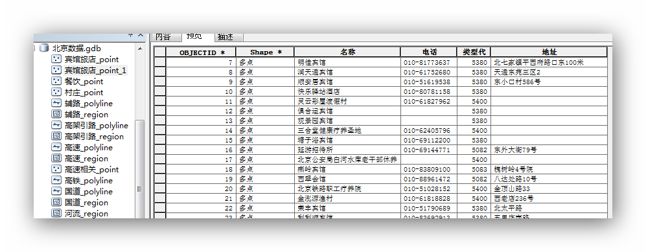Select row selector for OBJECTID 22
The width and height of the screenshot is (646, 252).
160,208
